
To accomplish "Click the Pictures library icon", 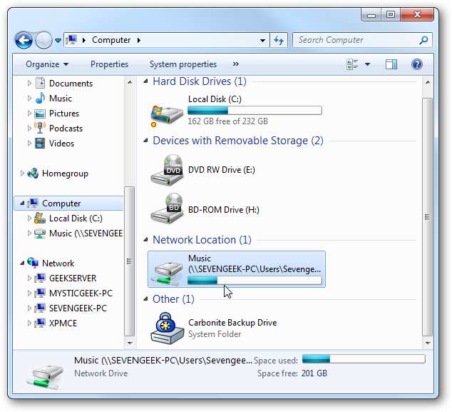I will point(40,114).
